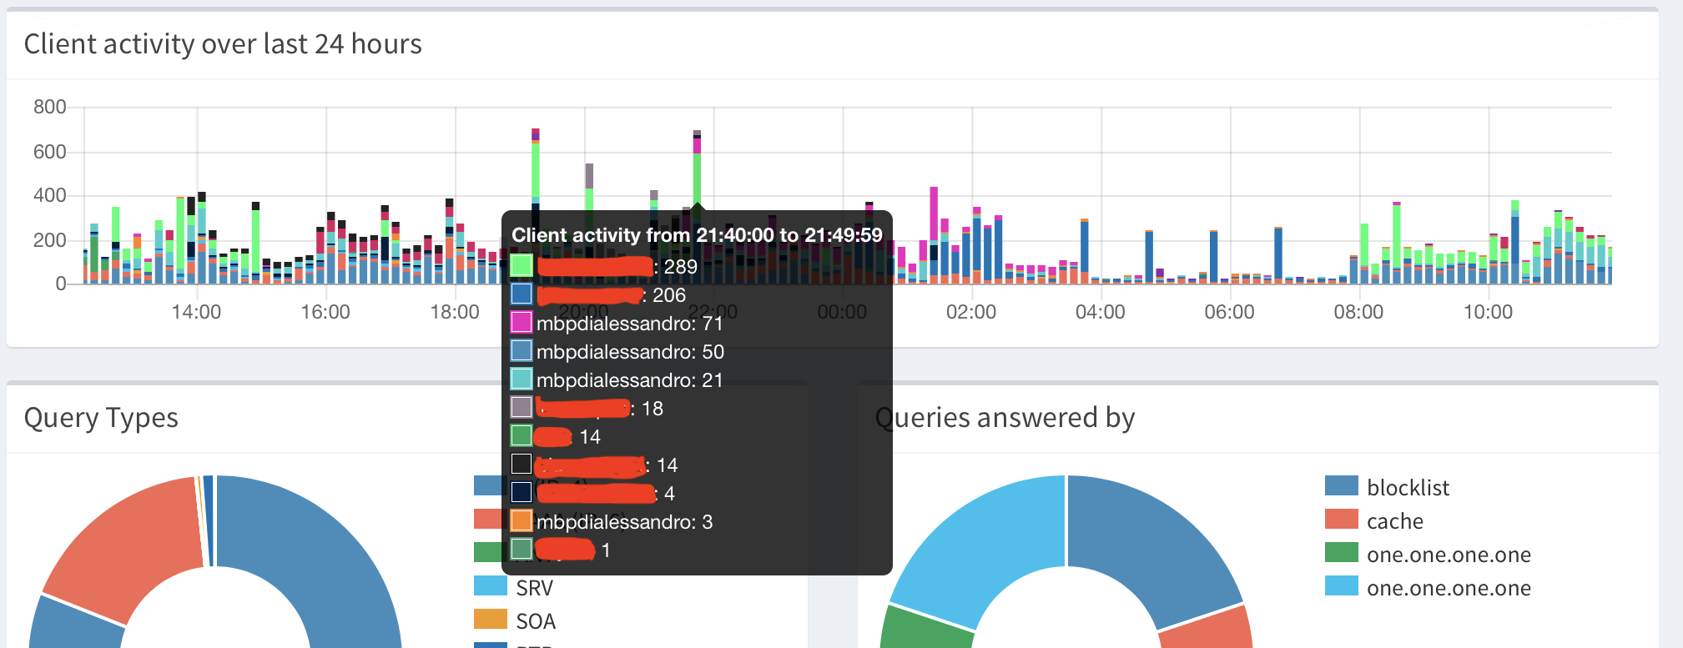Toggle the green one.one.one.one legend entry
Image resolution: width=1683 pixels, height=648 pixels.
click(1428, 554)
